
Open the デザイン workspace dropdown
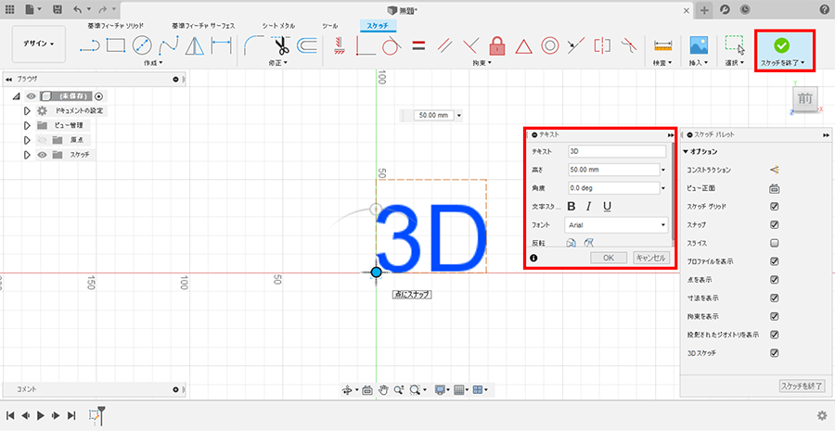pos(39,44)
